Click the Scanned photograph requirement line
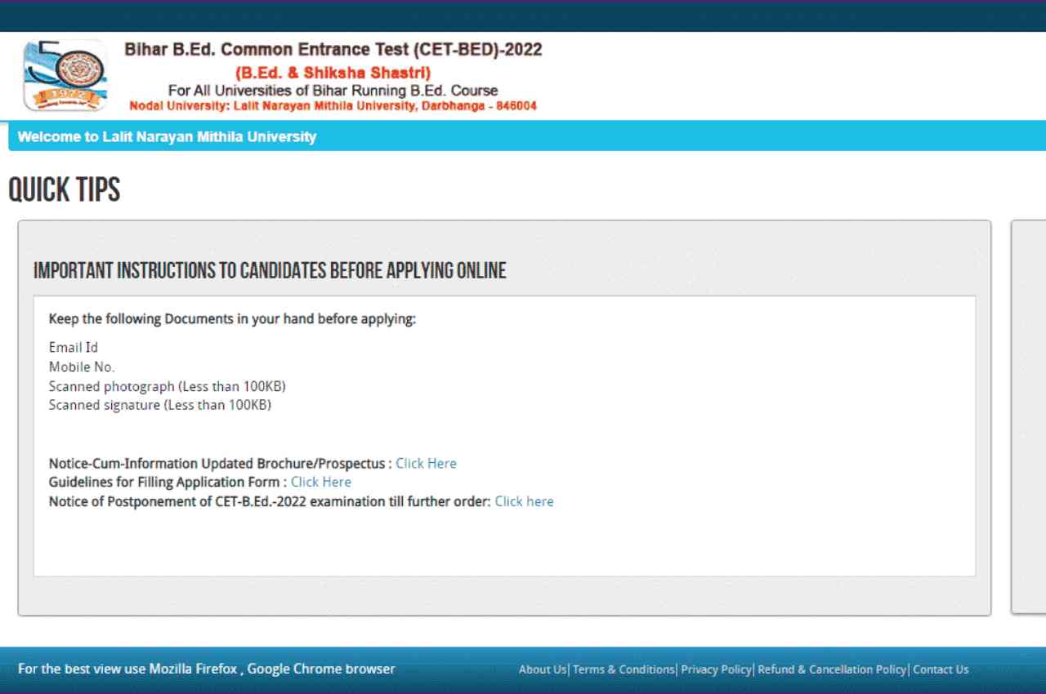1046x694 pixels. coord(167,386)
